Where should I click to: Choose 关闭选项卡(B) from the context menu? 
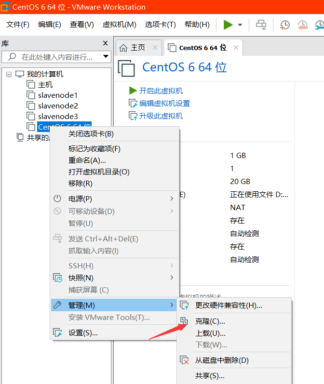coord(114,134)
